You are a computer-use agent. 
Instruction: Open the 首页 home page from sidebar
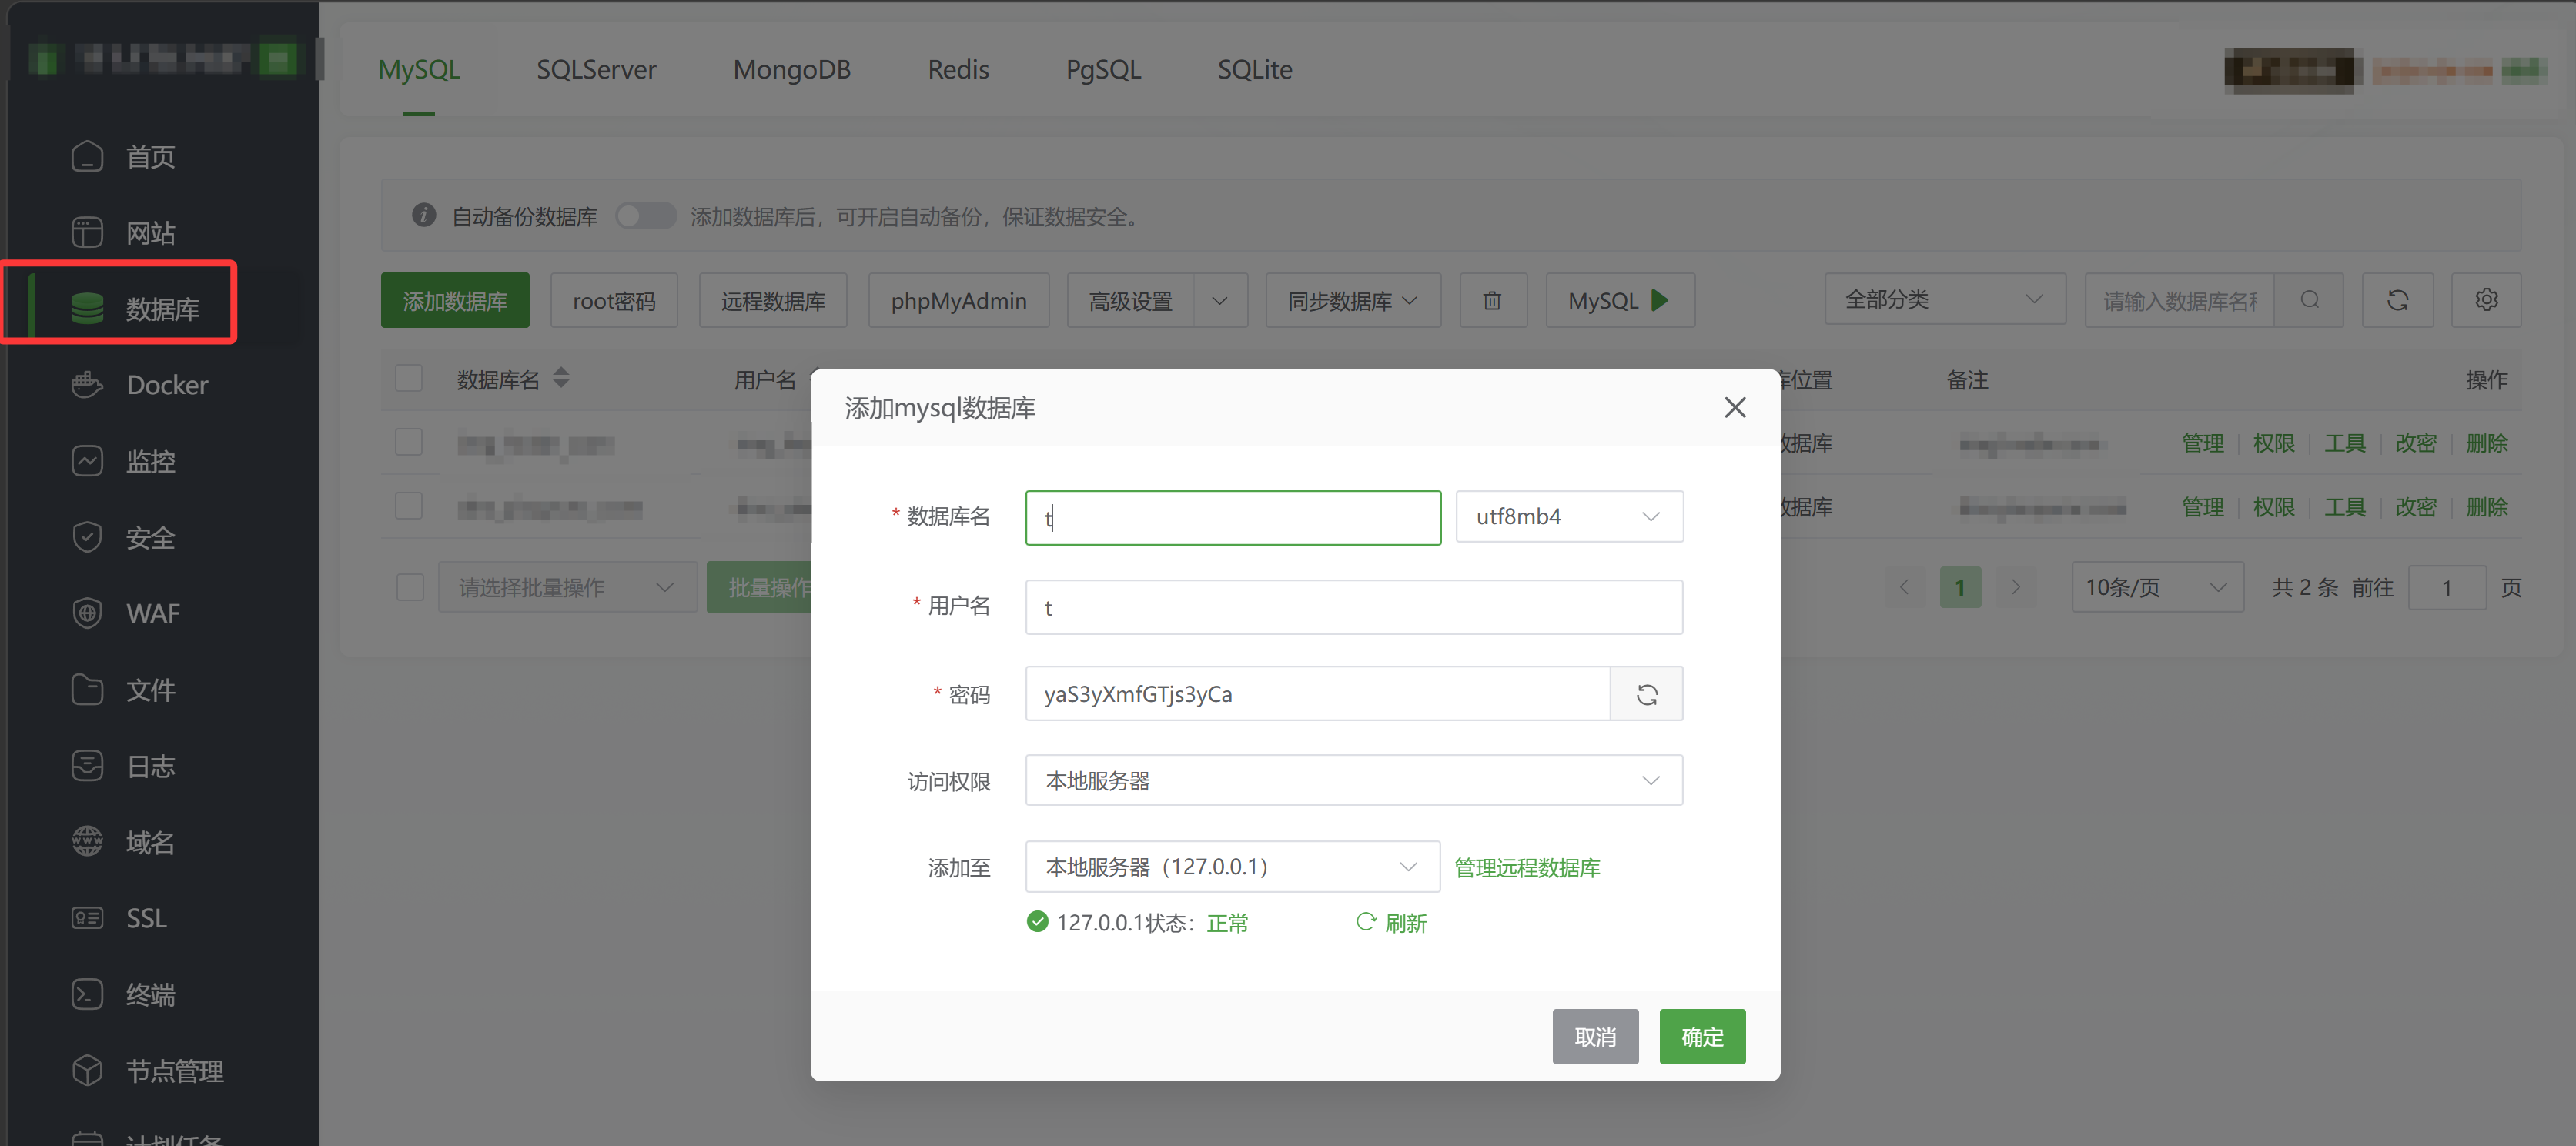(x=150, y=156)
